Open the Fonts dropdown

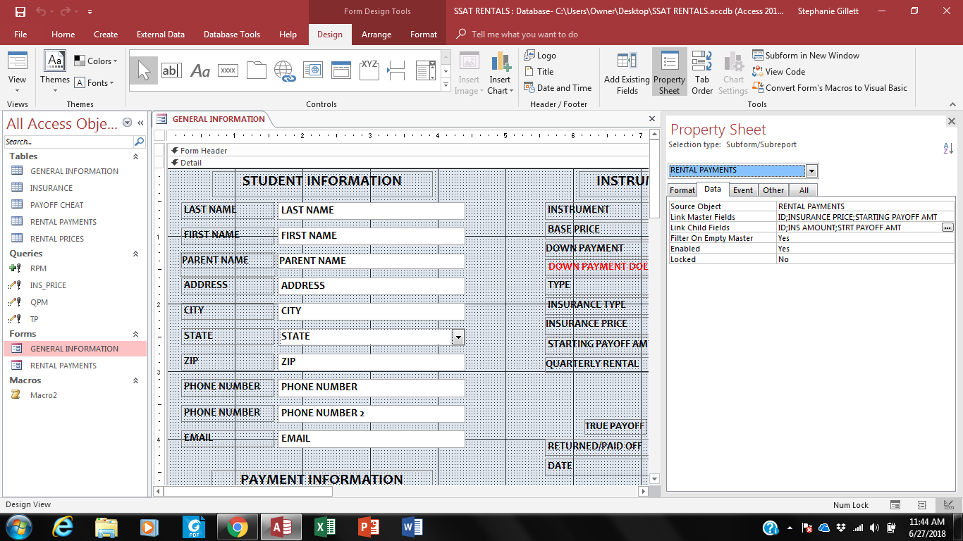coord(94,82)
